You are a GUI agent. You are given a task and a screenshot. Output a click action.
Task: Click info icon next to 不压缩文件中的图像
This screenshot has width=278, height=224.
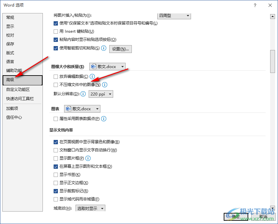point(105,85)
